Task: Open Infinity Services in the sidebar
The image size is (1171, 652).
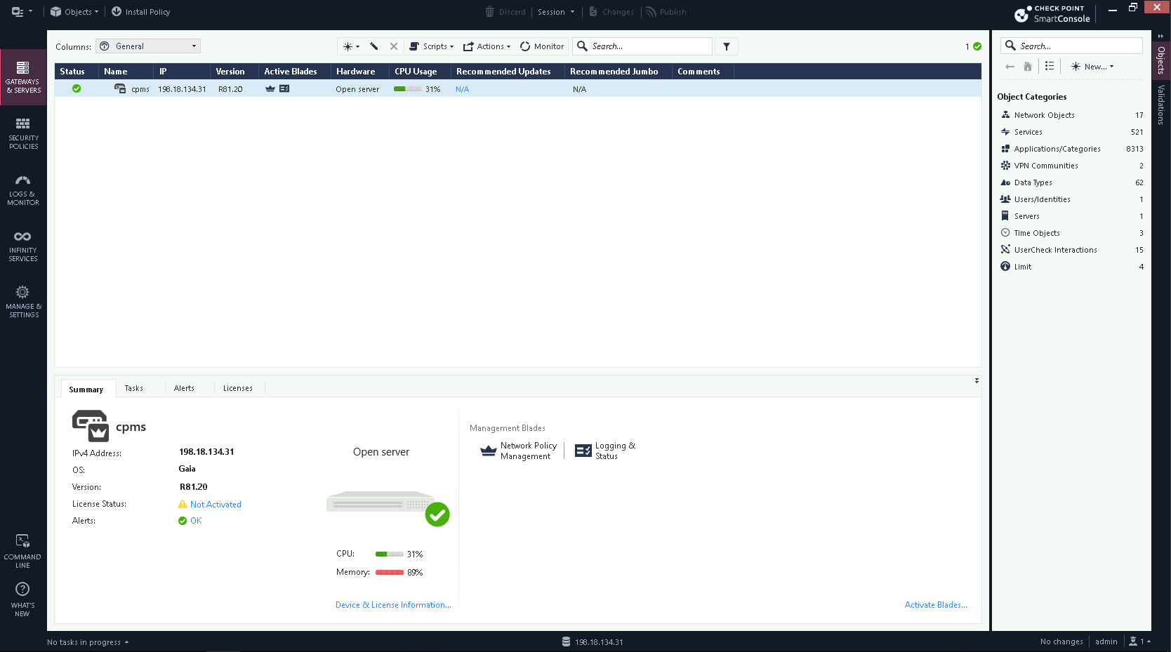Action: pos(23,246)
